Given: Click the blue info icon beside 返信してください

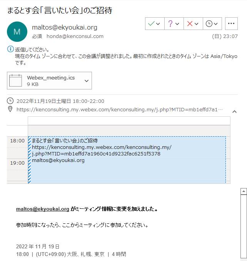Looking at the screenshot, I should coord(10,49).
